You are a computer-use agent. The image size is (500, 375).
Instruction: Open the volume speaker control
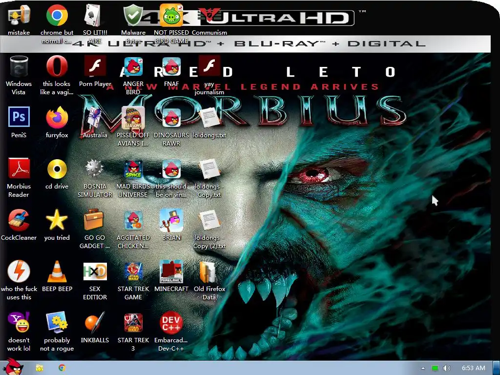pos(446,368)
